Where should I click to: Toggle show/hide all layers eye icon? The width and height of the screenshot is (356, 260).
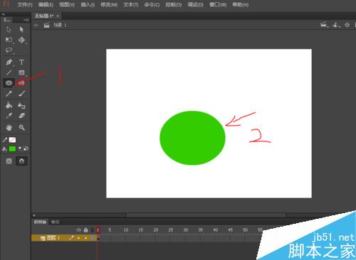pyautogui.click(x=79, y=230)
